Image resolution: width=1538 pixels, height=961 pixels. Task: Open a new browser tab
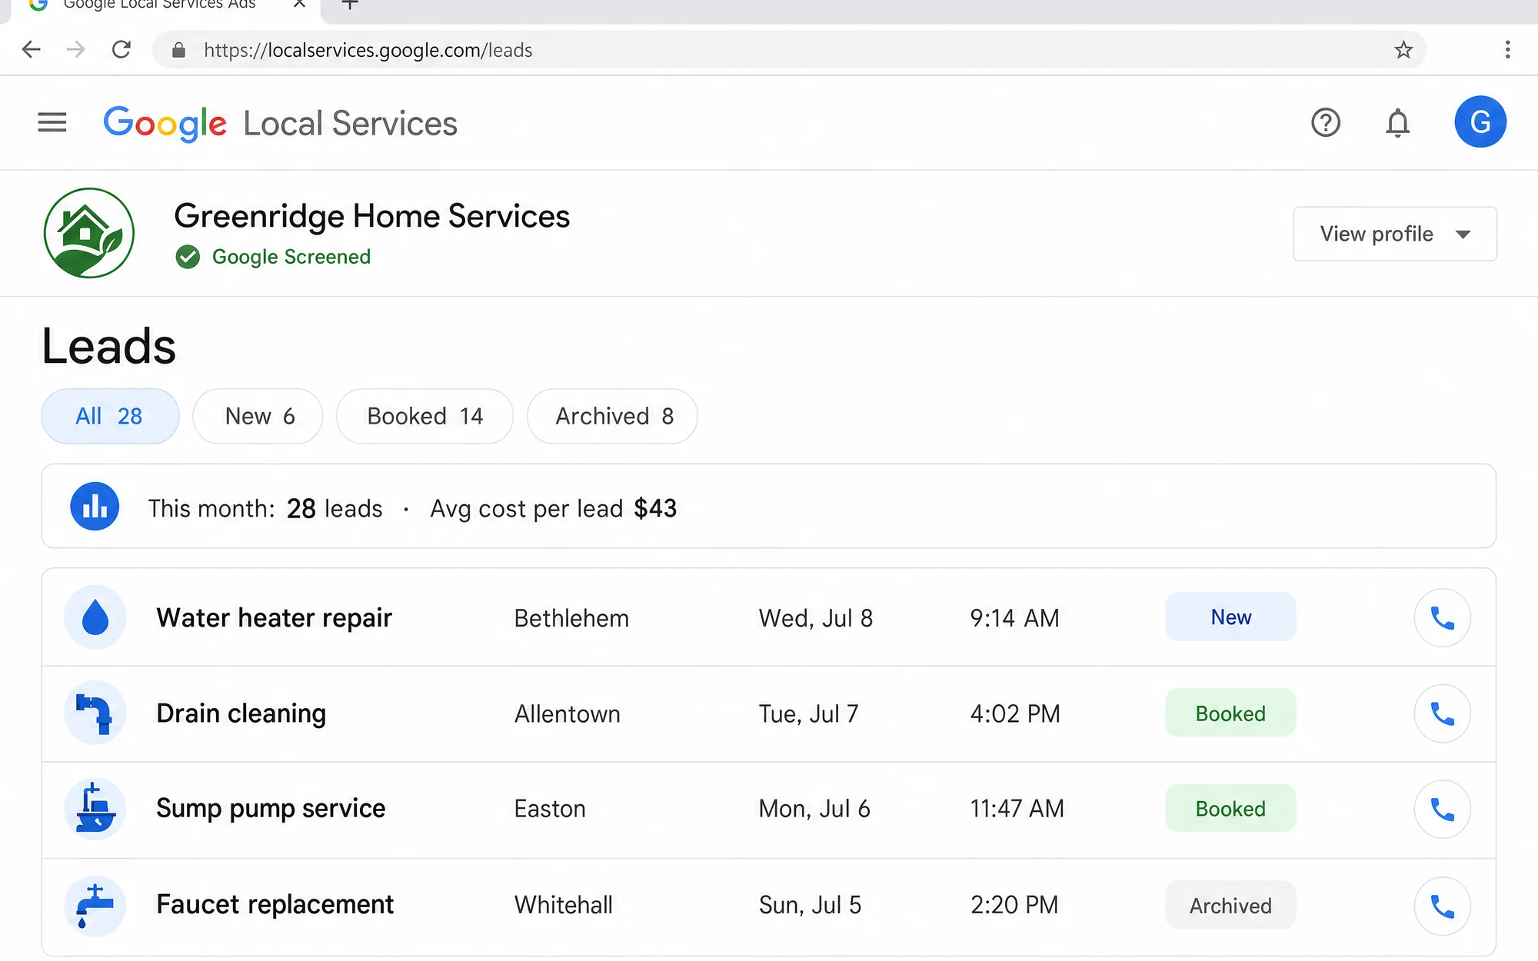point(350,5)
